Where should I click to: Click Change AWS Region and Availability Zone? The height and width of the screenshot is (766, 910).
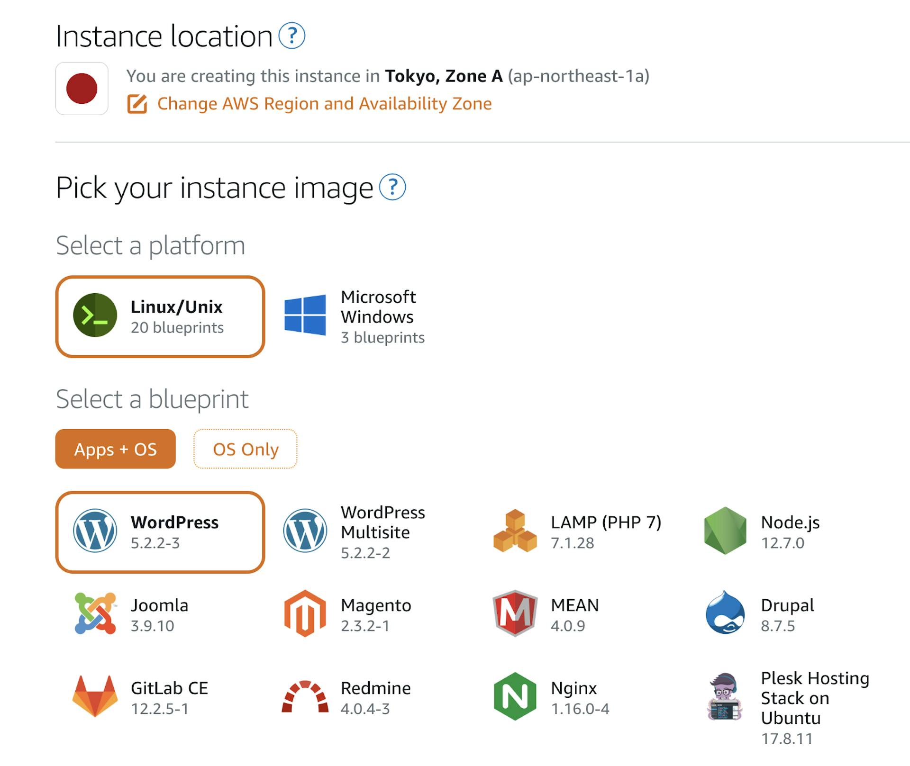pyautogui.click(x=324, y=104)
